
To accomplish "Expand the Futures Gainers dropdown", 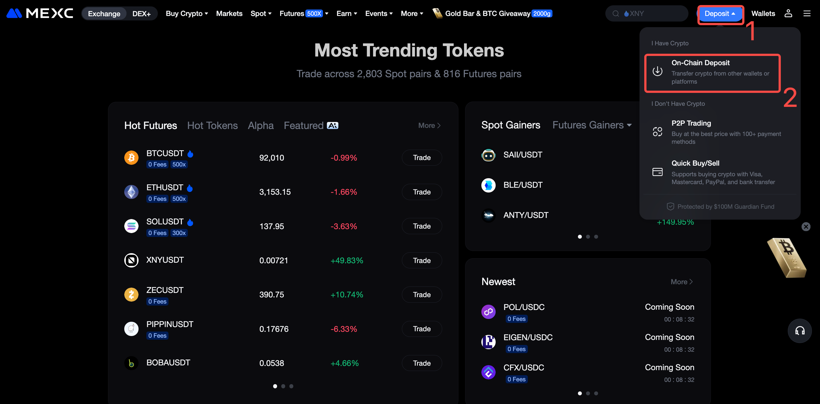I will tap(592, 125).
